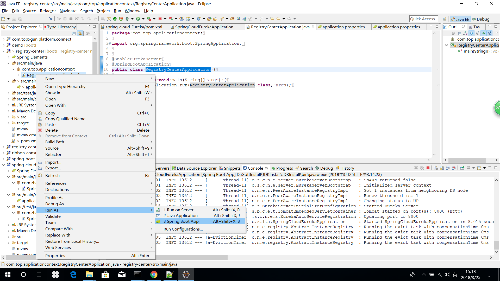
Task: Toggle Hide Static Members in Outline
Action: coord(478,33)
